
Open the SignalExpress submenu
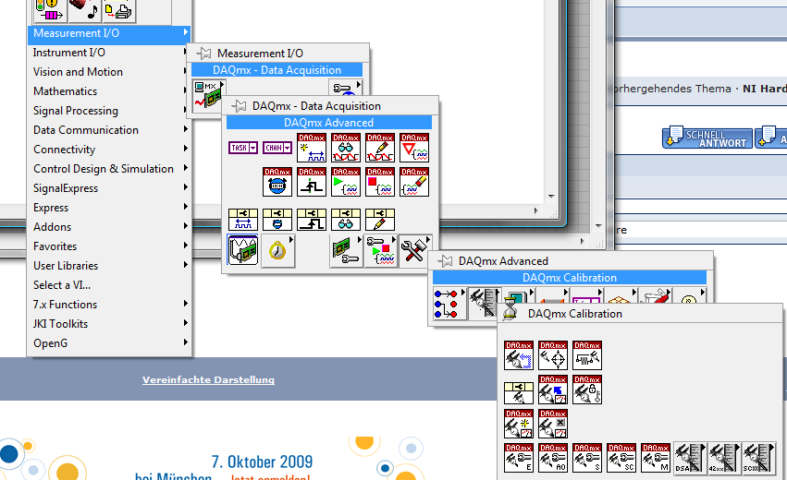point(109,188)
